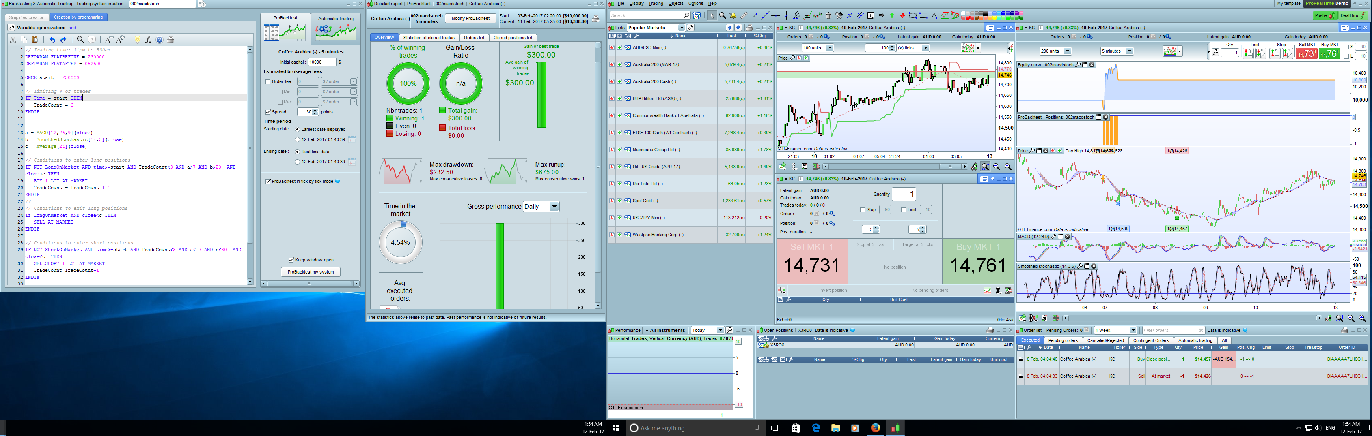This screenshot has height=436, width=1372.
Task: Select the red down arrow drawing tool
Action: (x=902, y=15)
